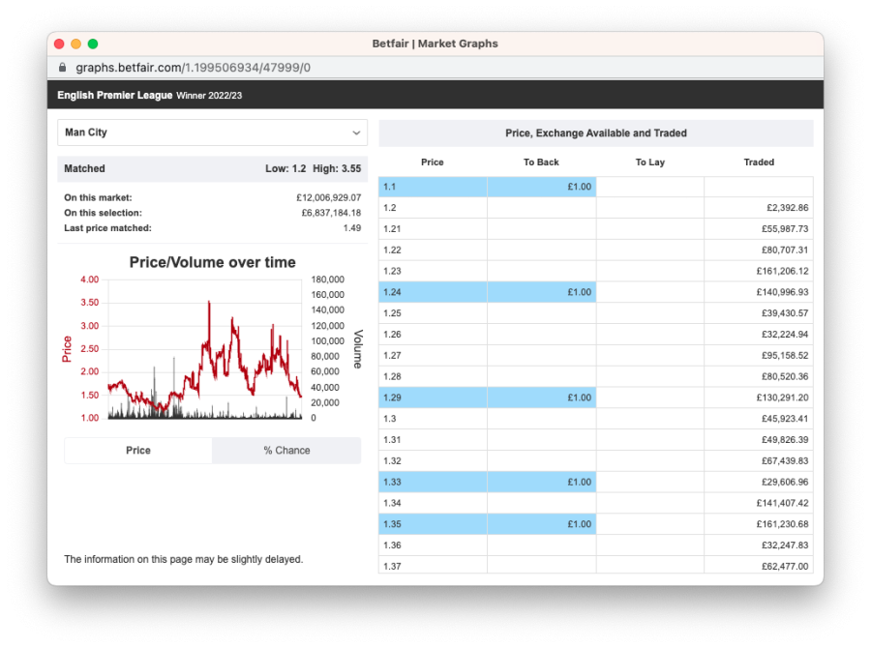Select the traded amount £140,996.93
Screen dimensions: 871x648
tap(782, 292)
